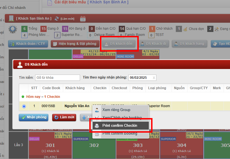Clear the check-in date with the x button

tap(154, 78)
